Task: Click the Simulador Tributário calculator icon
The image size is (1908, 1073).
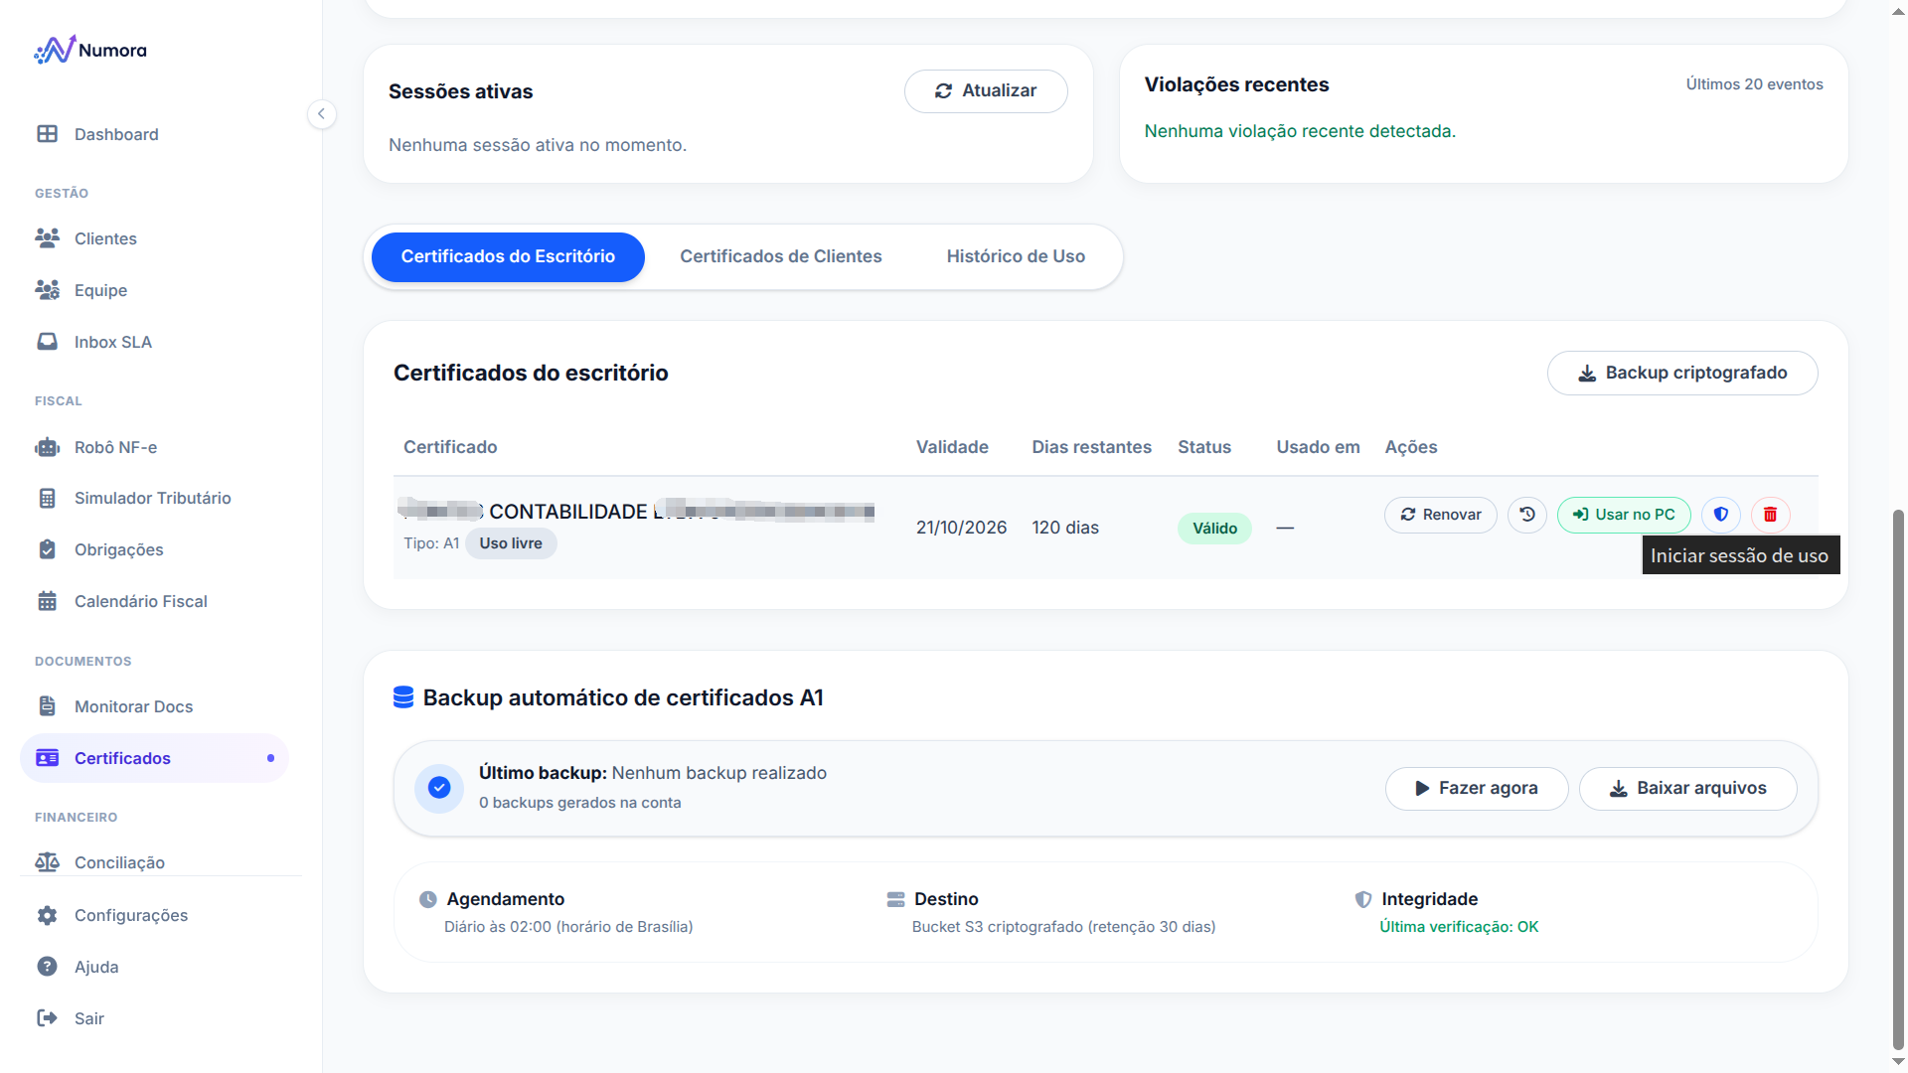Action: point(47,498)
